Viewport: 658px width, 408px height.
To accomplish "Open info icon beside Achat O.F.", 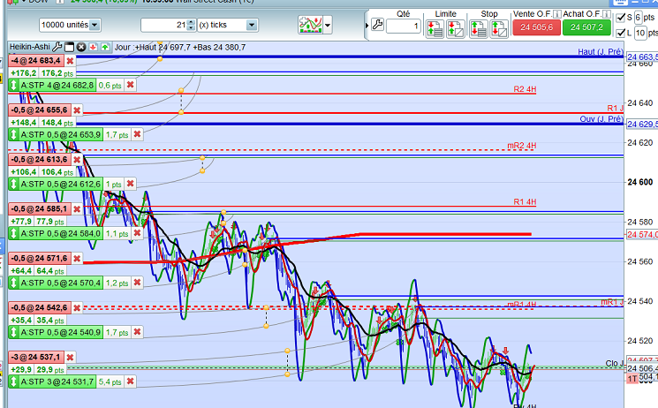I will coord(607,14).
